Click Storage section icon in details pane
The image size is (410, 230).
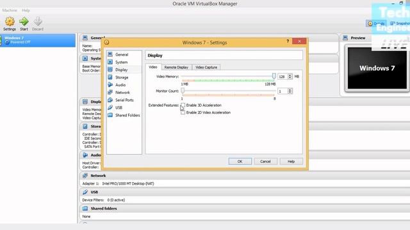click(x=85, y=126)
